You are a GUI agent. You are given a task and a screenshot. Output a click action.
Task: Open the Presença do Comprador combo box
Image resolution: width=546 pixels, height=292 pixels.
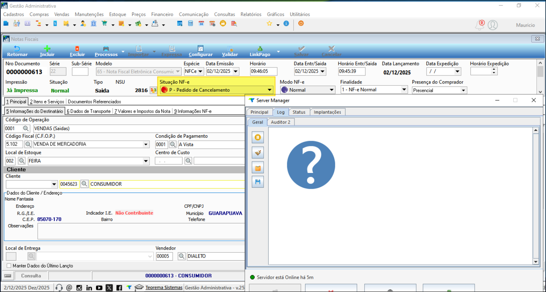click(463, 90)
